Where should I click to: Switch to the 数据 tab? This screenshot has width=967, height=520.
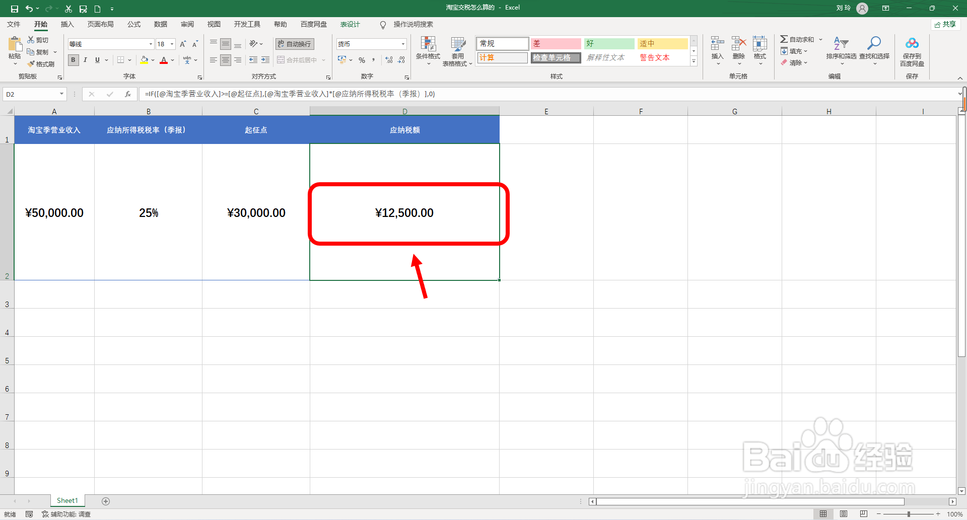coord(161,24)
